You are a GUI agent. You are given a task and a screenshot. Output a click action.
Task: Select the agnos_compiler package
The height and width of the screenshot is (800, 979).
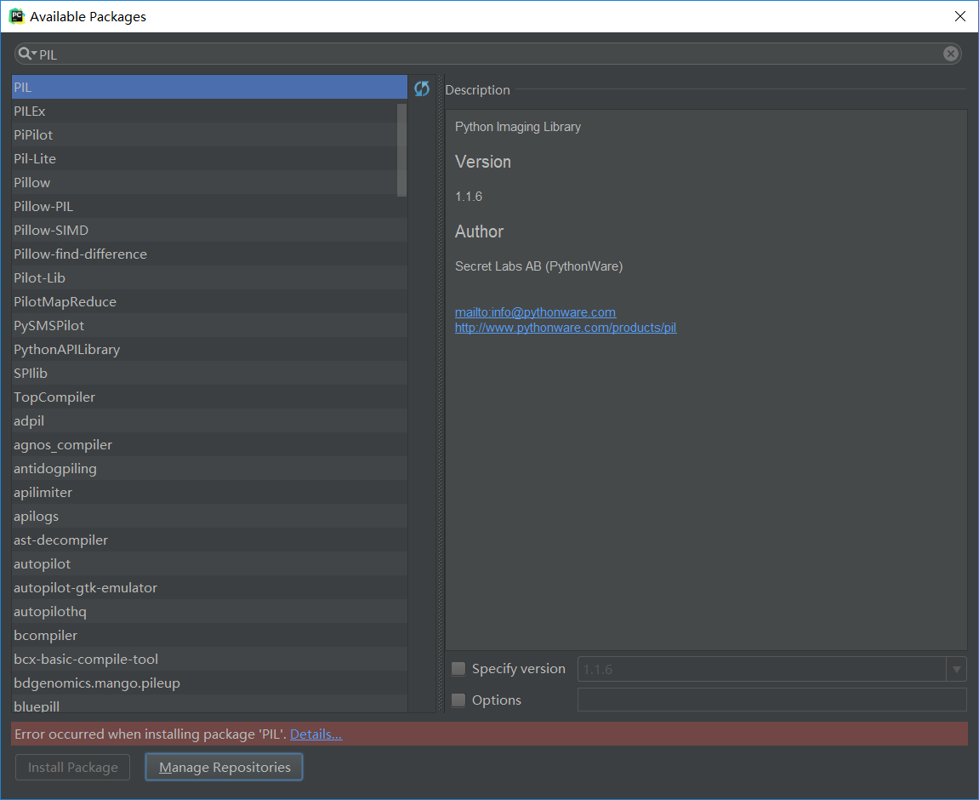[x=209, y=444]
